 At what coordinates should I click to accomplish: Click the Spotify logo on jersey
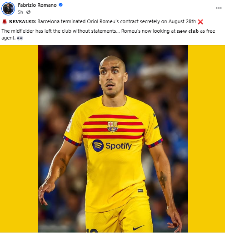(112, 146)
